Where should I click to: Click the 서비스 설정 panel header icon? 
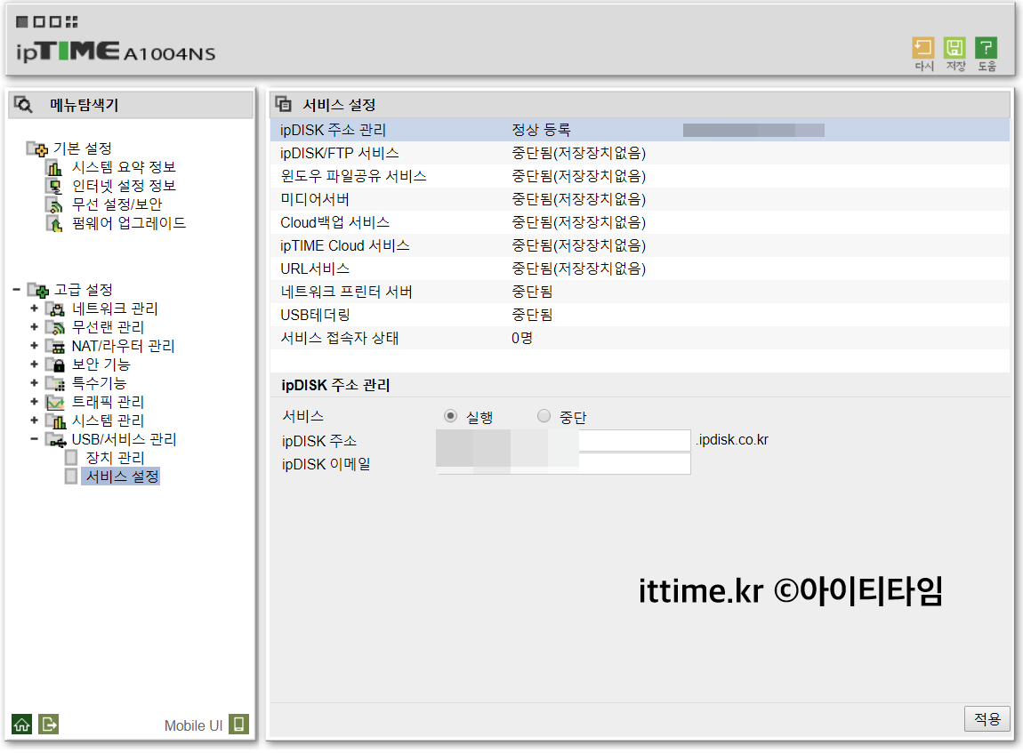(283, 104)
